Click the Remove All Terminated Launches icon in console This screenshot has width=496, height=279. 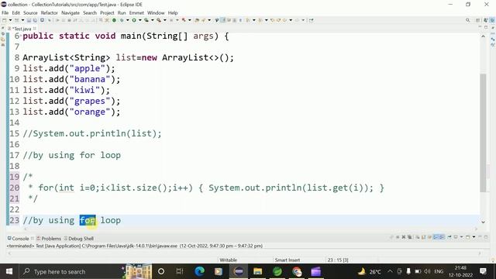point(410,237)
